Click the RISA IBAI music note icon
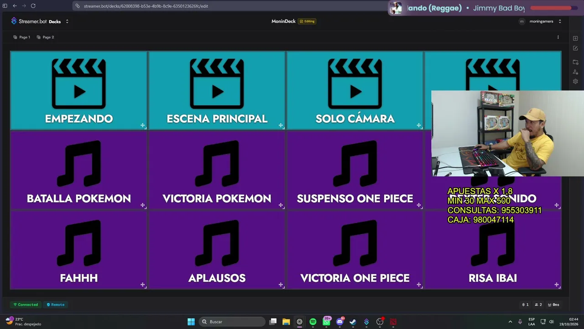 click(x=493, y=243)
